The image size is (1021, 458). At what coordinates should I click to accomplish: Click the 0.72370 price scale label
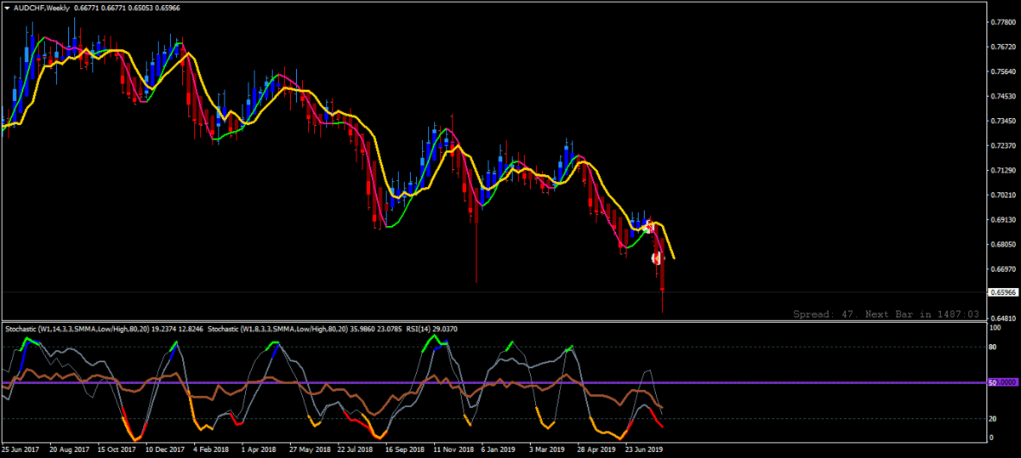point(1005,145)
